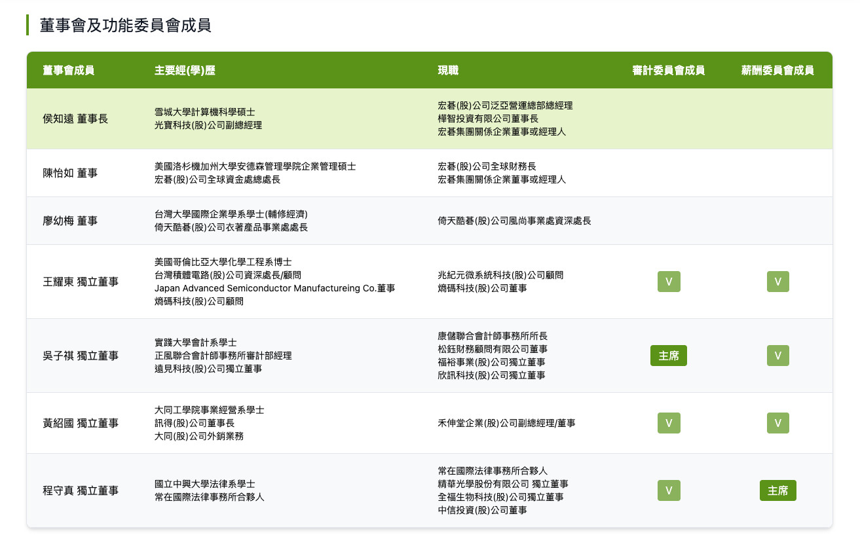Screen dimensions: 860x552
Task: Click 王耀東's remuneration committee V badge
Action: [x=778, y=282]
